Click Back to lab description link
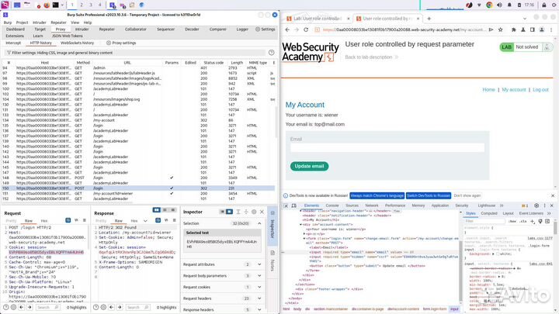Image resolution: width=559 pixels, height=314 pixels. point(369,57)
